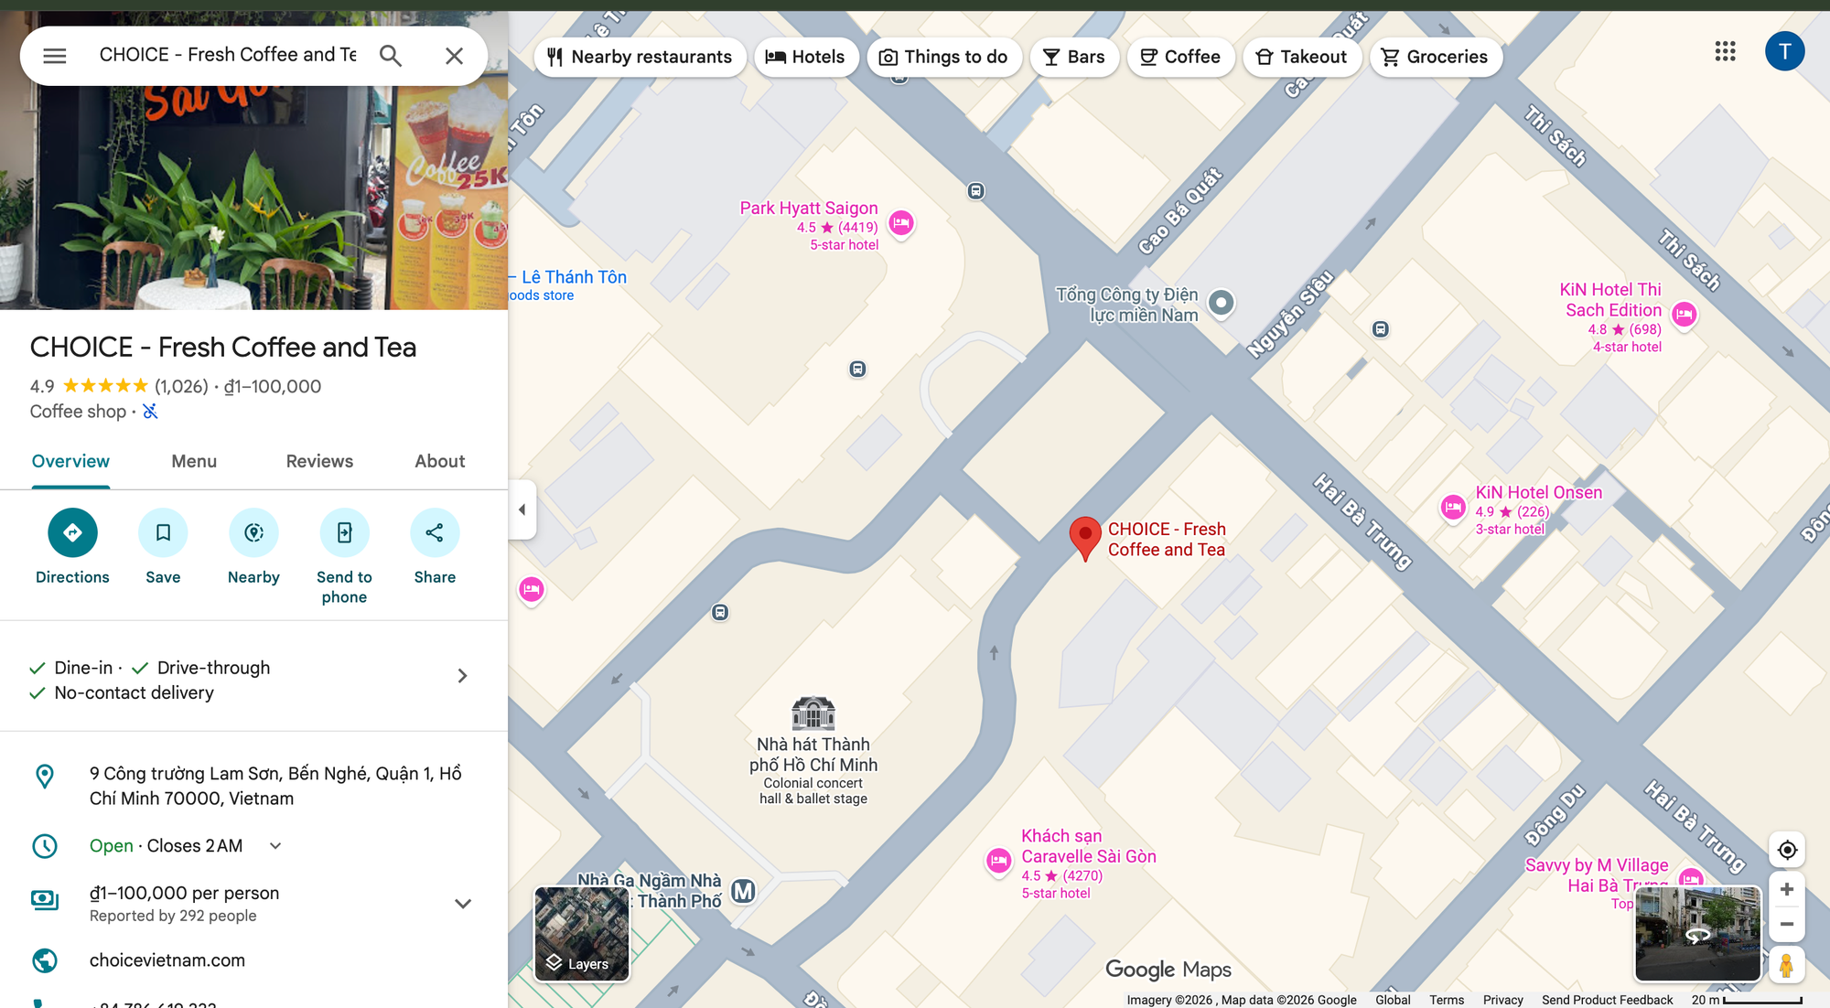Open the Menu tab
This screenshot has width=1830, height=1008.
point(194,461)
